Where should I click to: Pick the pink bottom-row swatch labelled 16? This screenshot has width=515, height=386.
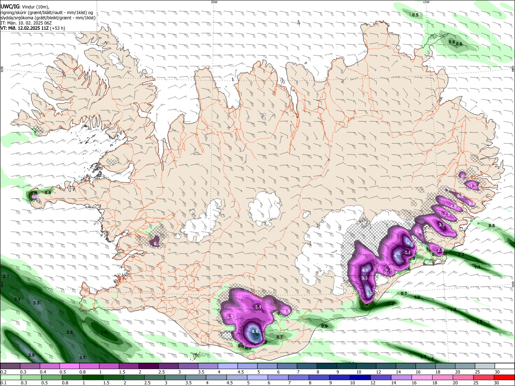point(421,377)
